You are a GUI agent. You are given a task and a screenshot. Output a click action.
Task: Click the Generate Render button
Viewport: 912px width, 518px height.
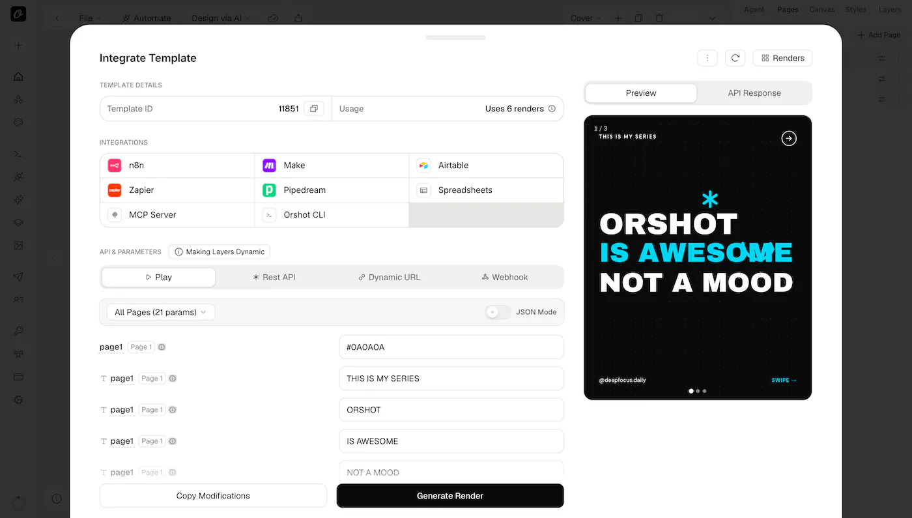450,496
